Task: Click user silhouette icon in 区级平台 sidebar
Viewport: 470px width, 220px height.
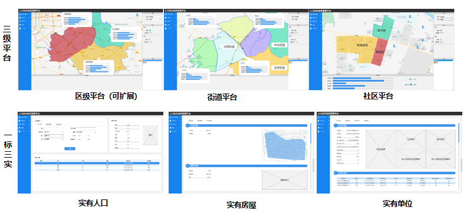Action: click(x=20, y=28)
